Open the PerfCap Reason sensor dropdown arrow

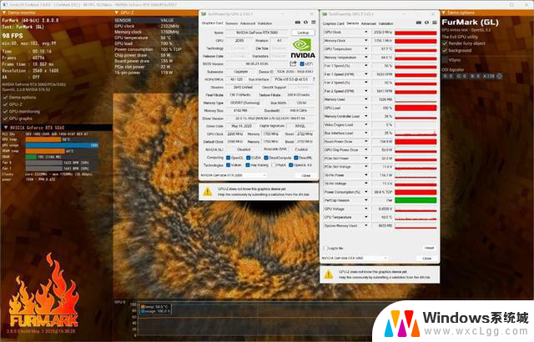[x=366, y=200]
